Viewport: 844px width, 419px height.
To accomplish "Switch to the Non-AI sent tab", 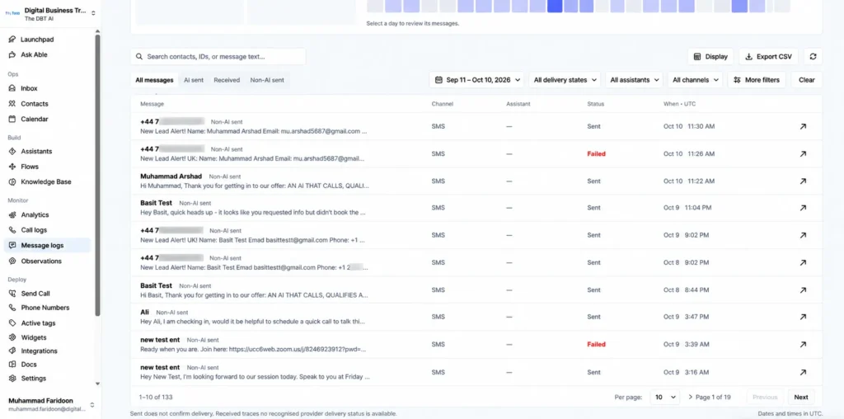I will pos(267,80).
